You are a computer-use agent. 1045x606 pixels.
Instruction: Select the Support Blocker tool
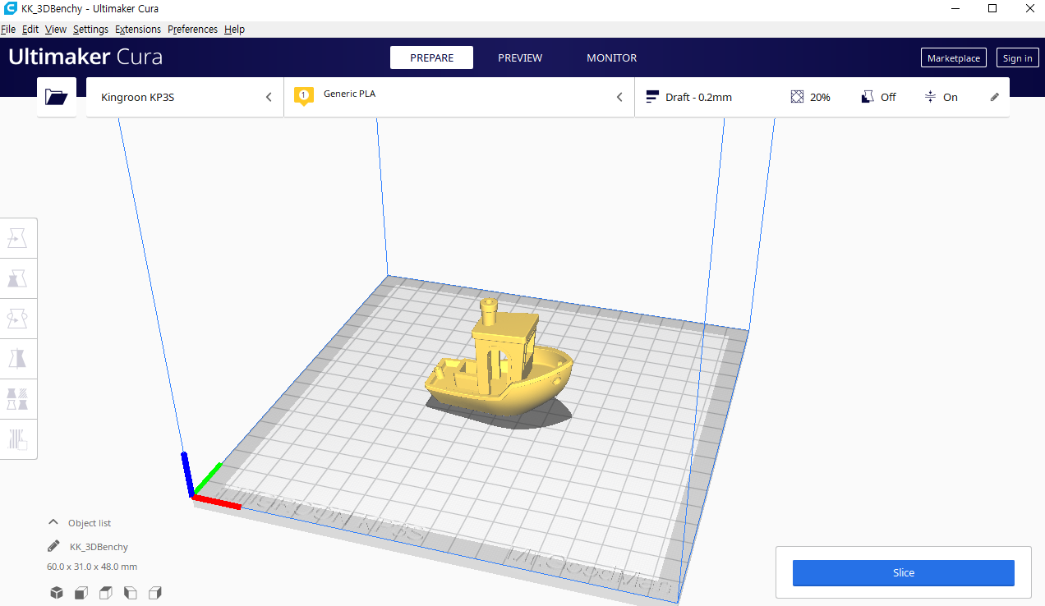coord(17,439)
